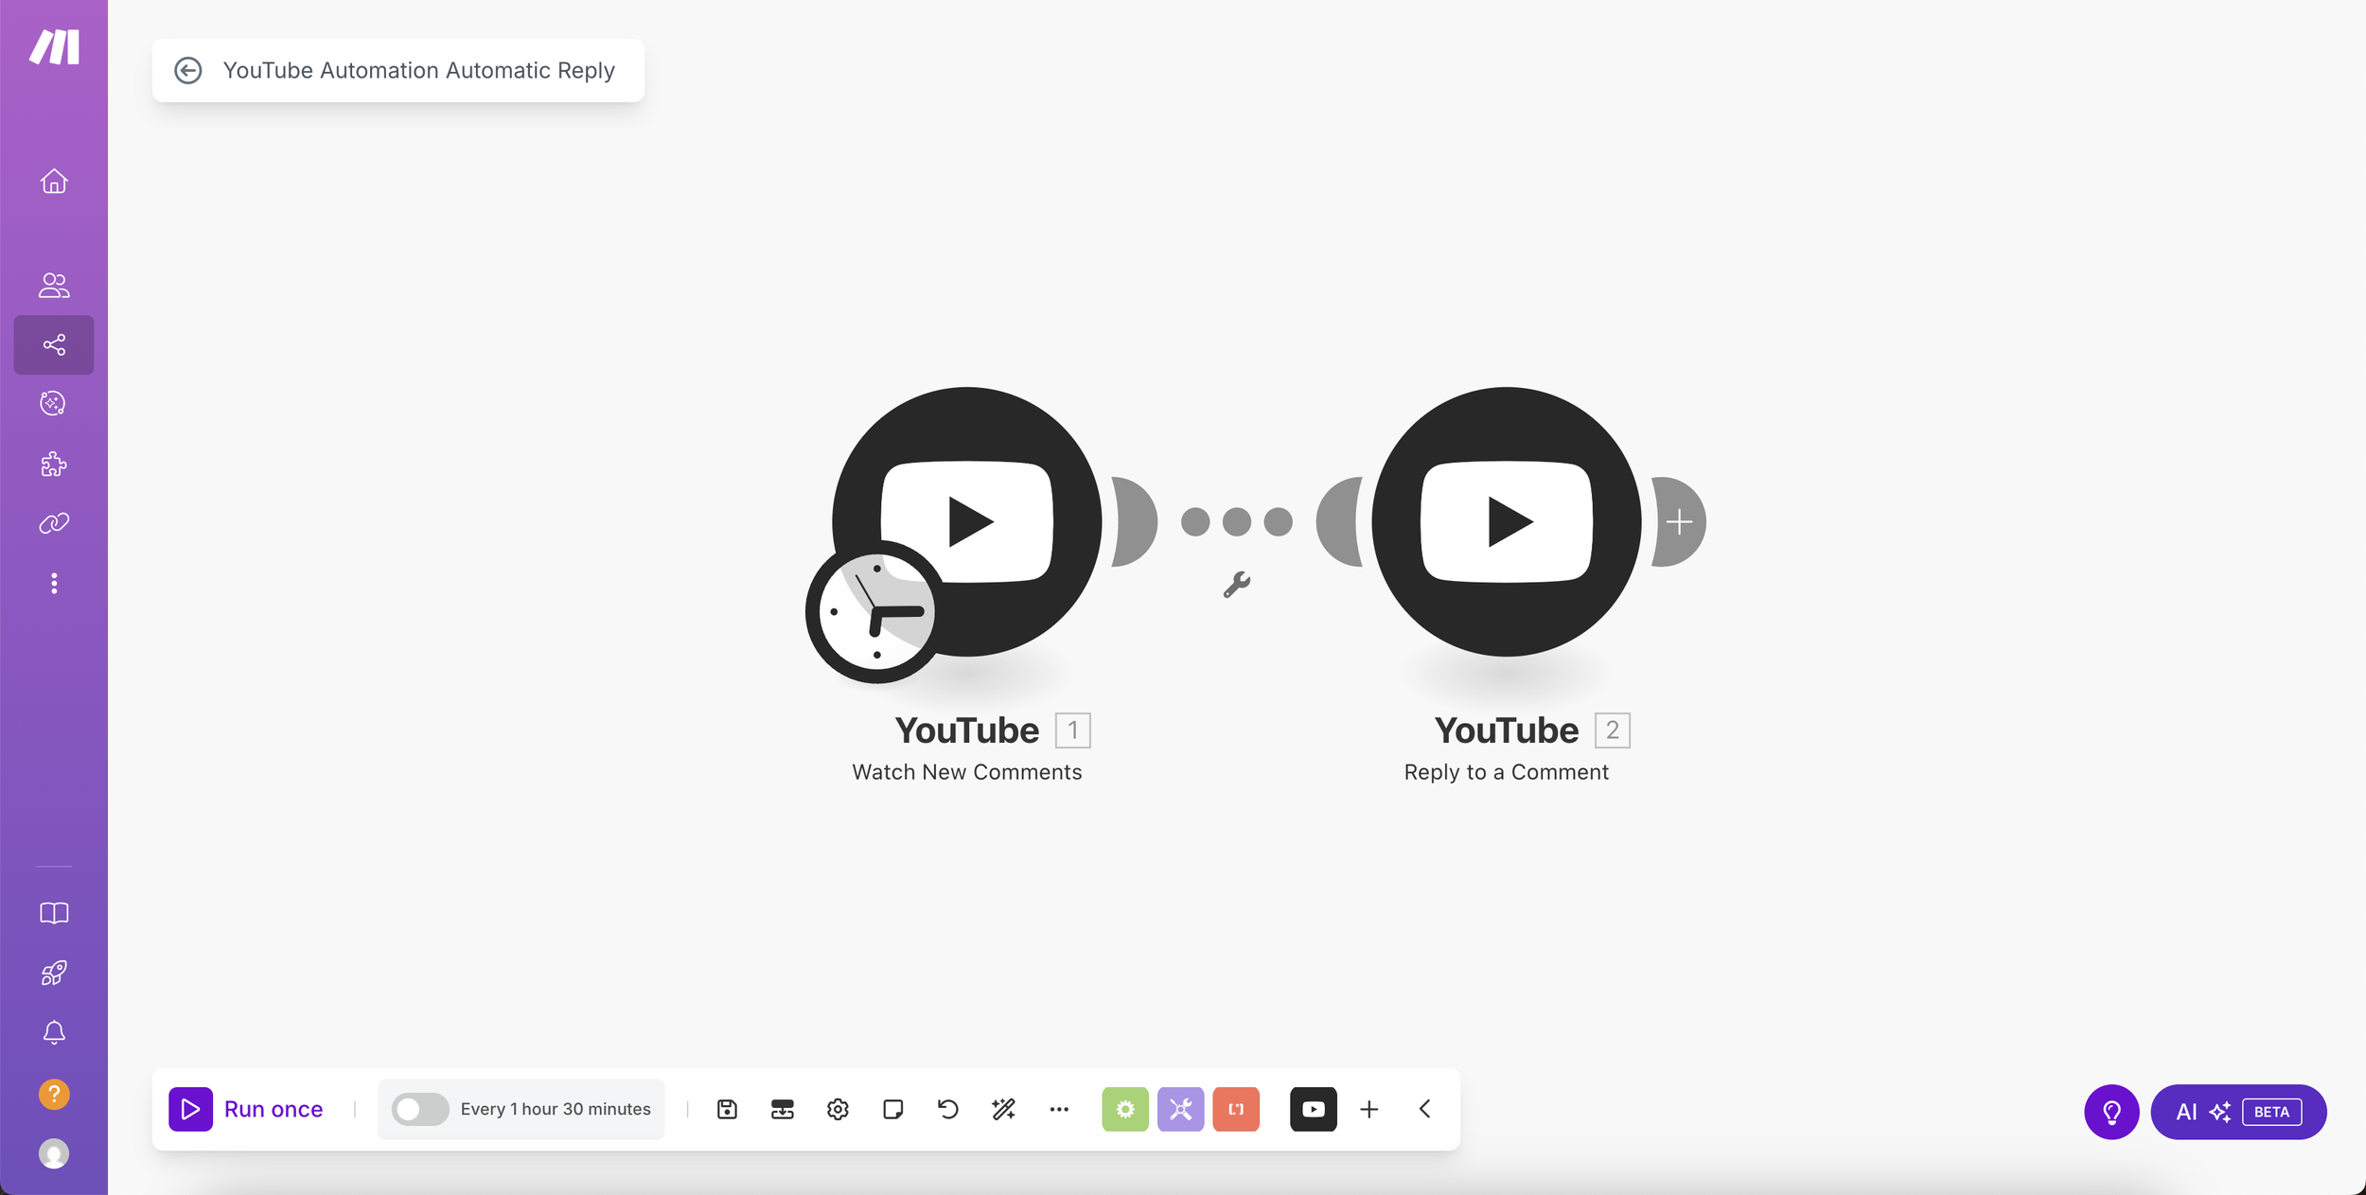2366x1195 pixels.
Task: Click the Run once play button
Action: [x=190, y=1109]
